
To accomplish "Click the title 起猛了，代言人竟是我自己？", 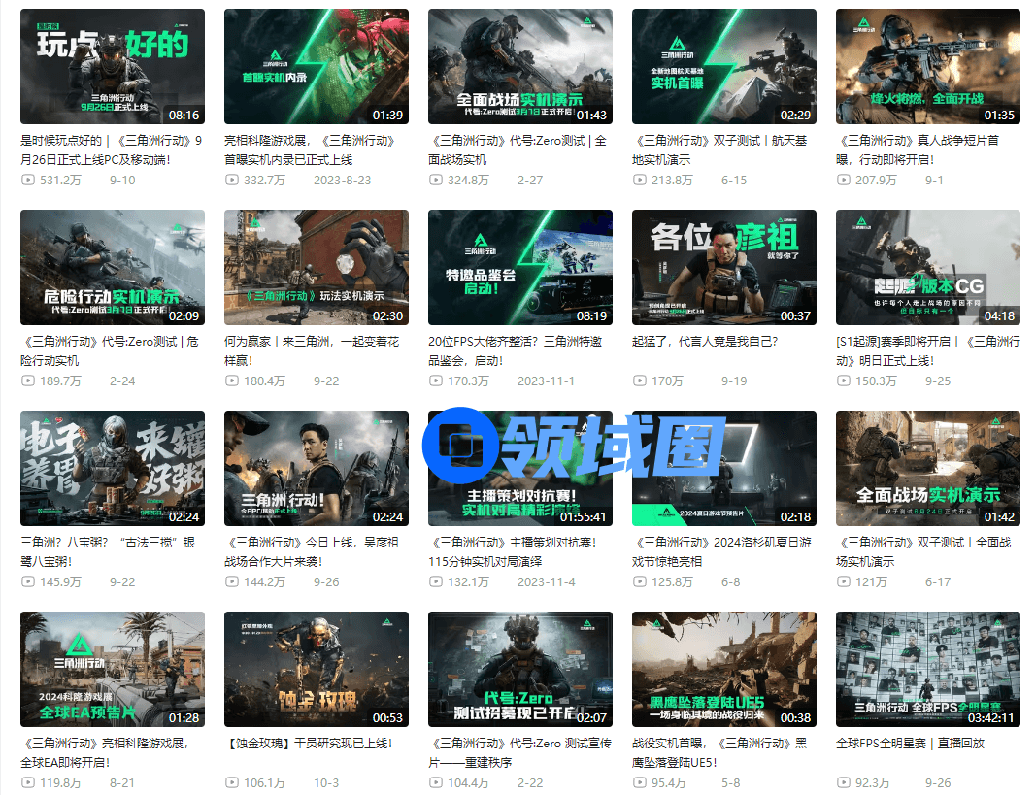I will click(705, 342).
